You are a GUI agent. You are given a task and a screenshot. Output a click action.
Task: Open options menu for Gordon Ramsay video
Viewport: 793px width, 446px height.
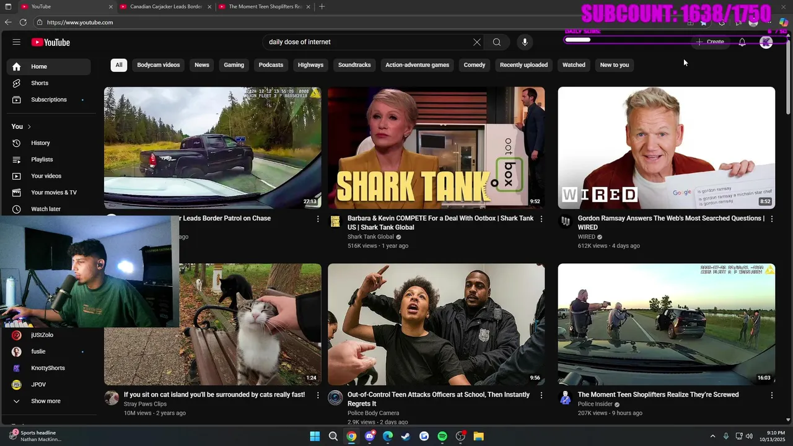(x=772, y=219)
